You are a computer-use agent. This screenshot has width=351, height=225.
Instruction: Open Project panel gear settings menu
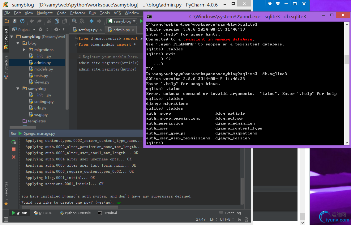tap(57, 30)
